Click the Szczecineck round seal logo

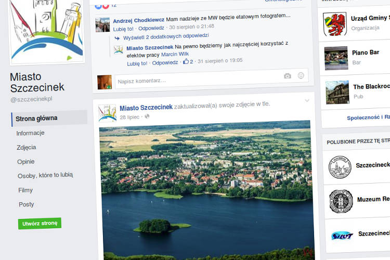(340, 167)
